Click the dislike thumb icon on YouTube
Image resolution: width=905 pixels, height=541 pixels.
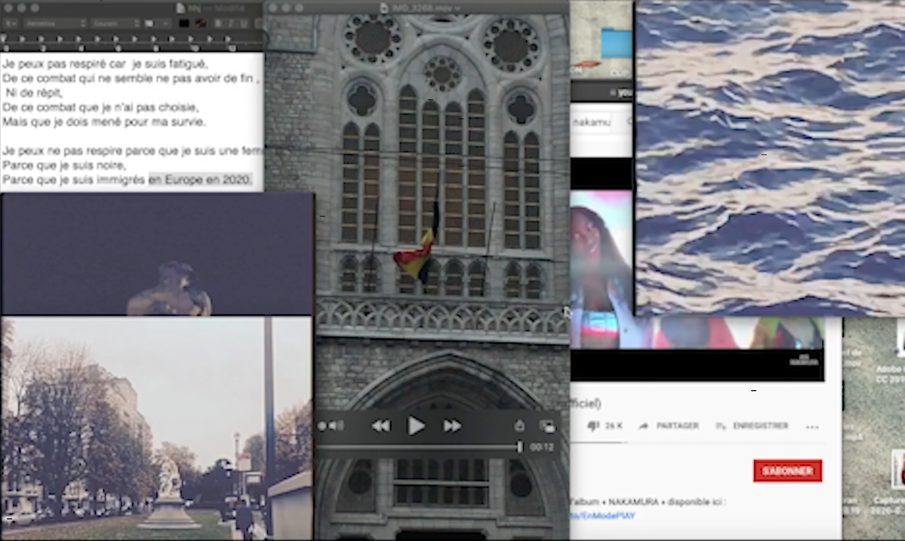[x=593, y=426]
